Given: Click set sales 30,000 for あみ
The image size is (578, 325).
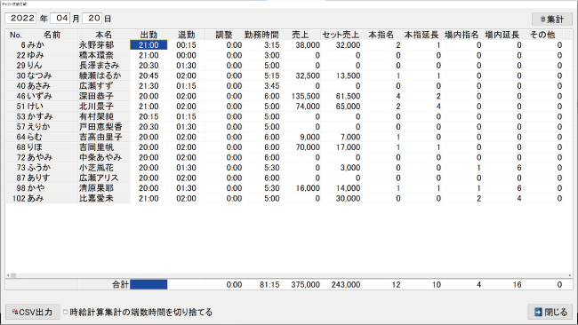Looking at the screenshot, I should click(x=348, y=198).
